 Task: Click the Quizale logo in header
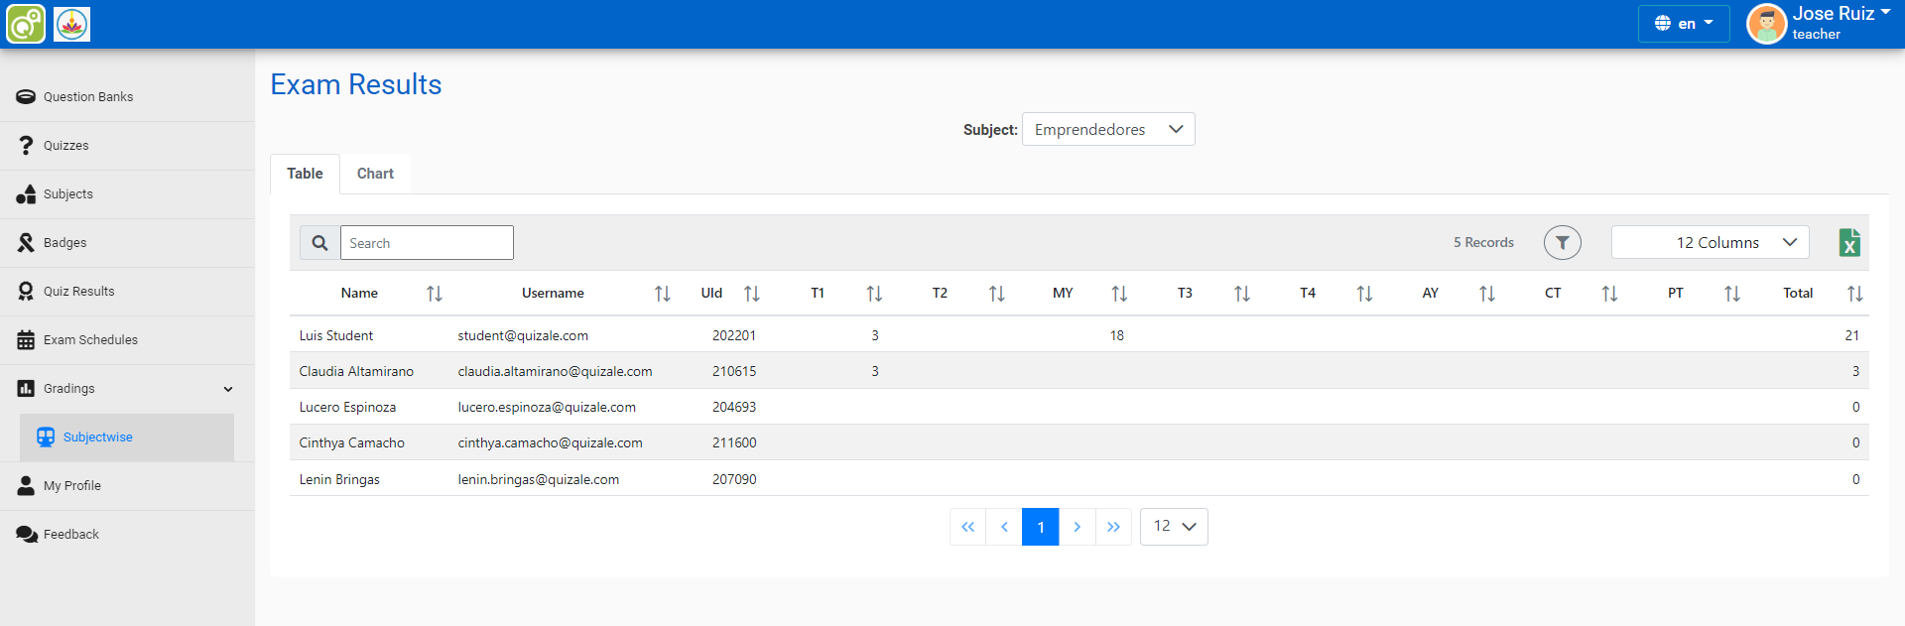pyautogui.click(x=26, y=24)
